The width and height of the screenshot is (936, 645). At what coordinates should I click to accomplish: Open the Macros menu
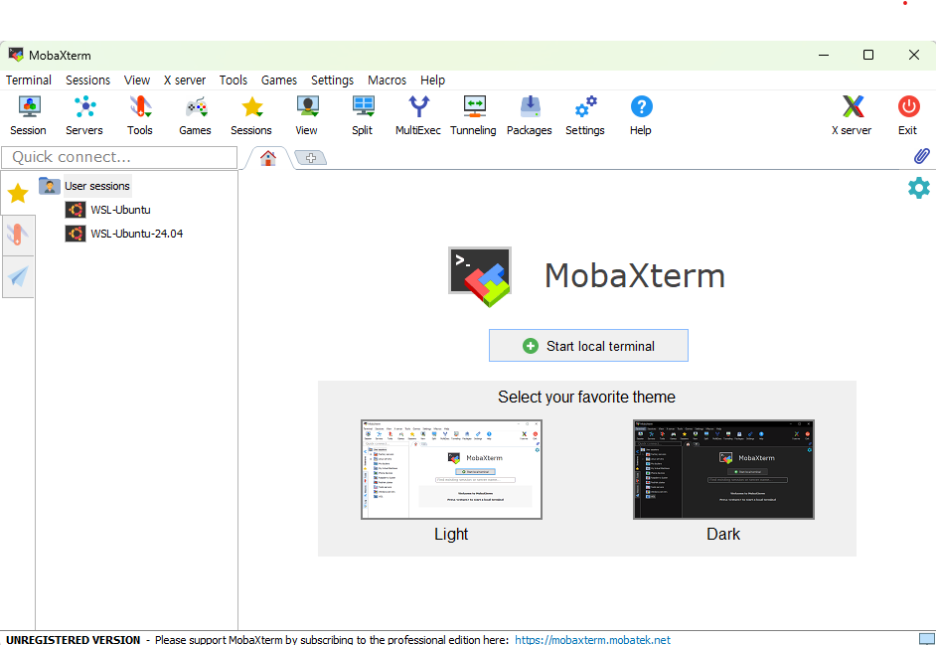[x=387, y=81]
